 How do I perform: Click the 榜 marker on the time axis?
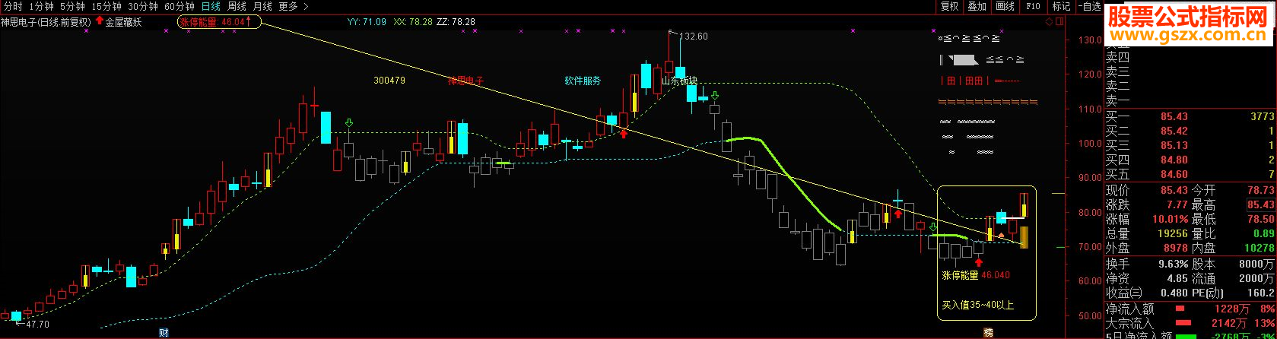(988, 333)
